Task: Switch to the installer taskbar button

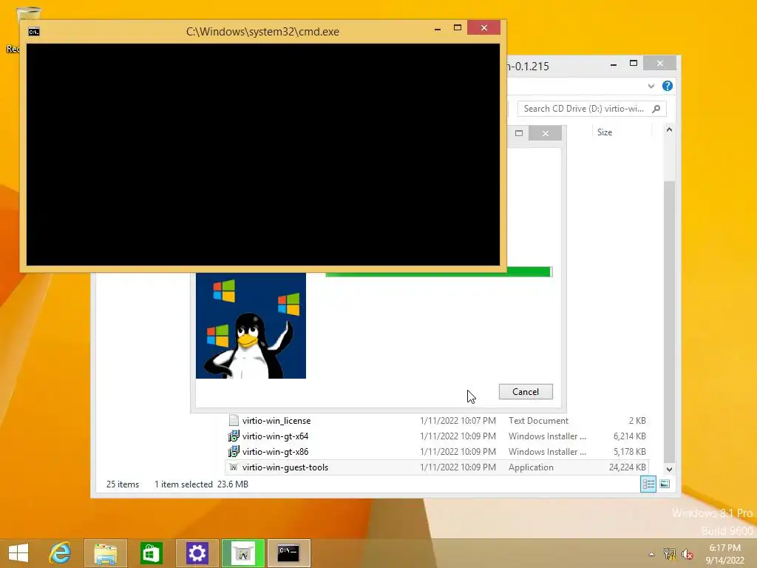Action: coord(242,553)
